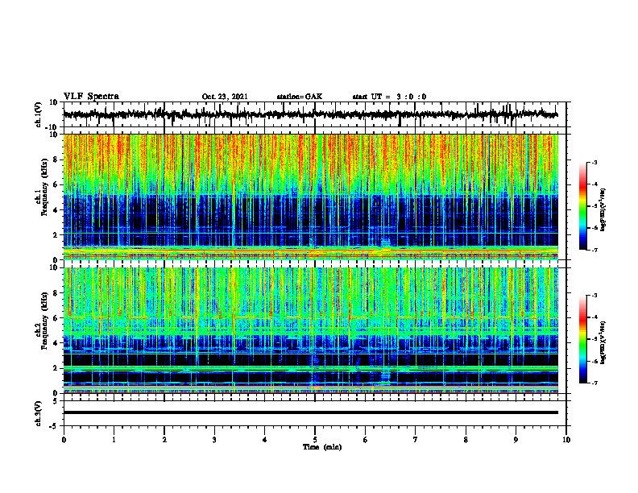This screenshot has height=493, width=638.
Task: Click the "5" tick label on the Time axis
Action: pos(315,440)
